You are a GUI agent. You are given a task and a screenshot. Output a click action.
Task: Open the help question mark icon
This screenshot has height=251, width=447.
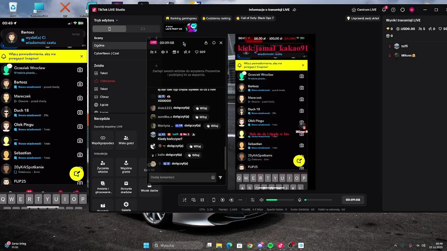[x=393, y=10]
